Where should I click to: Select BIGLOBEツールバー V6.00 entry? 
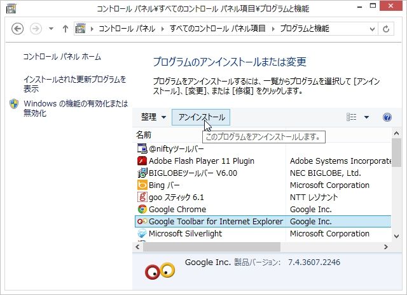coord(193,173)
